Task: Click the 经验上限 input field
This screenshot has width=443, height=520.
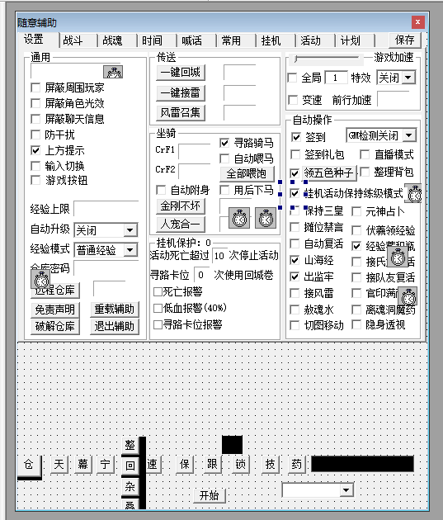Action: pyautogui.click(x=106, y=209)
